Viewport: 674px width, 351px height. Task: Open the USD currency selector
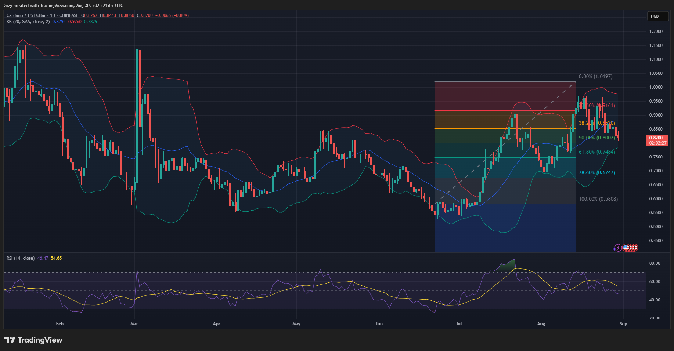click(x=657, y=17)
